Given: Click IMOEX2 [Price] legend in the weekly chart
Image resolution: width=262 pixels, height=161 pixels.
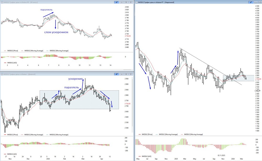Looking at the screenshot, I should 145,134.
